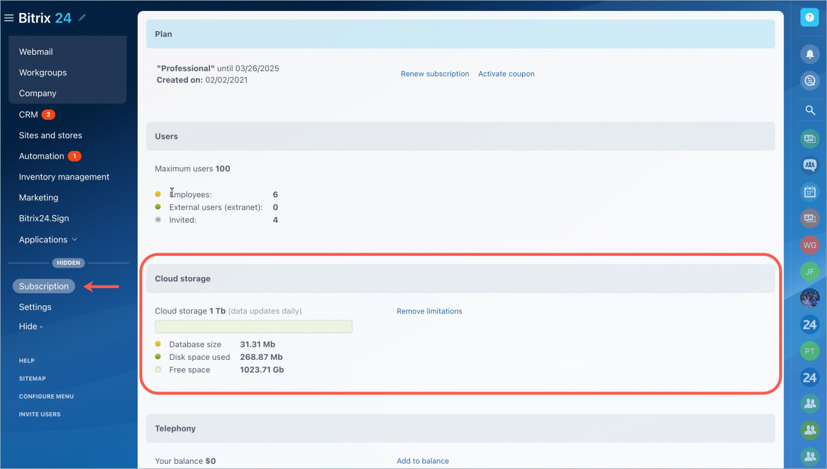This screenshot has width=827, height=469.
Task: Click the Remove limitations link
Action: tap(429, 311)
